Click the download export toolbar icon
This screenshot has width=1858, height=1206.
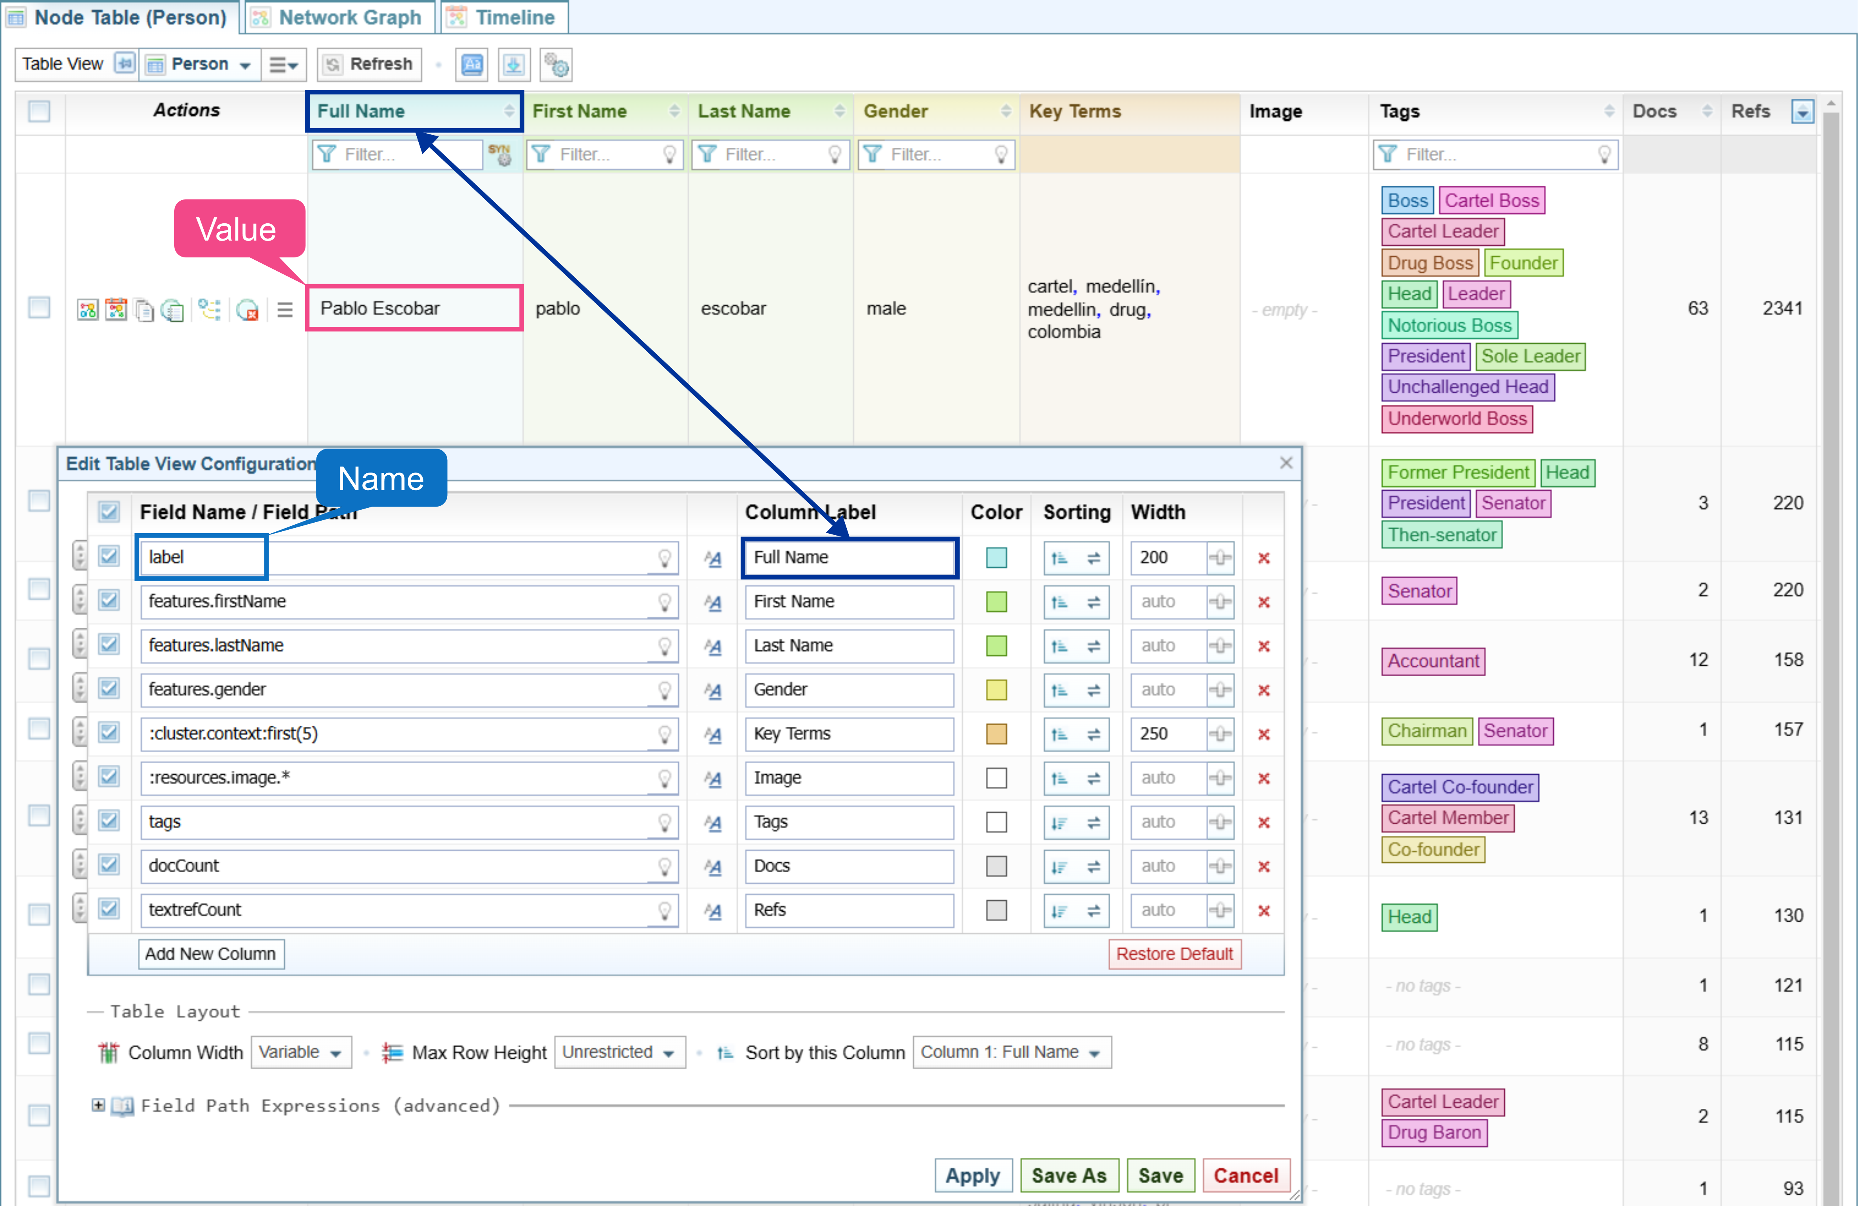pyautogui.click(x=513, y=65)
